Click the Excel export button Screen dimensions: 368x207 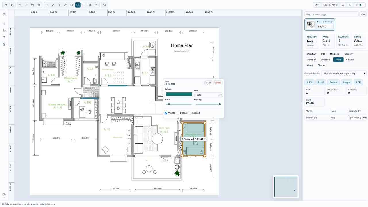pos(321,82)
